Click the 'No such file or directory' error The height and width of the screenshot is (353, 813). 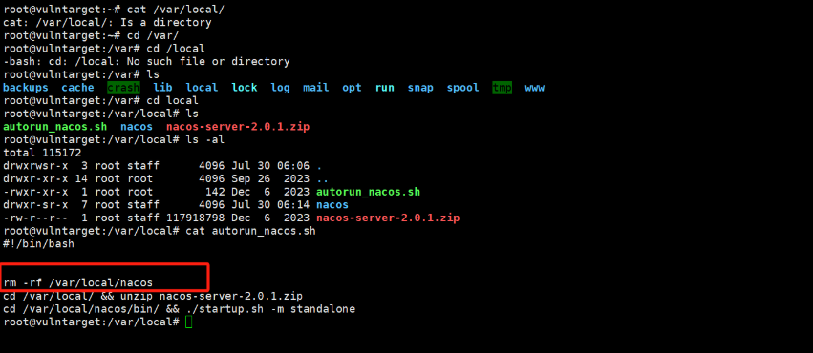click(208, 62)
